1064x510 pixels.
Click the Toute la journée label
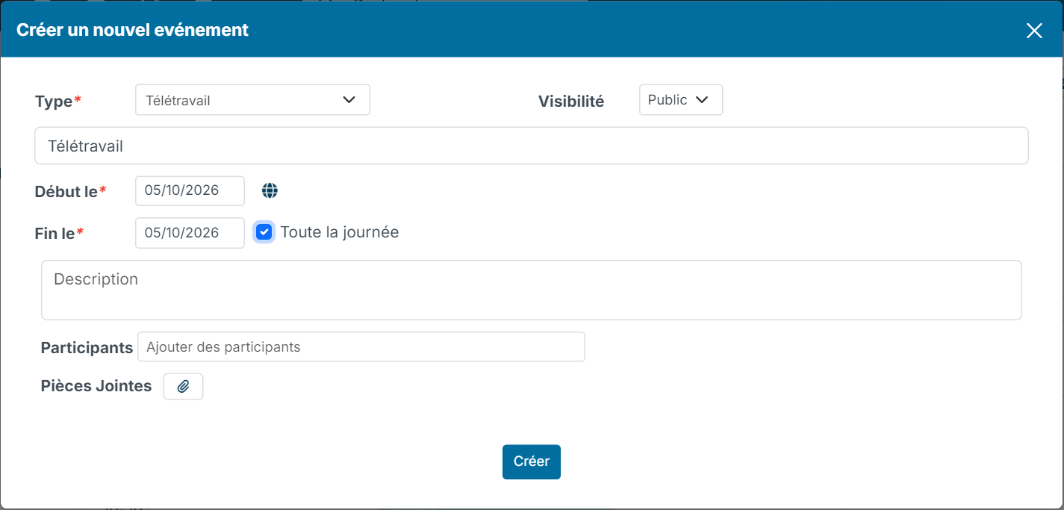point(340,232)
